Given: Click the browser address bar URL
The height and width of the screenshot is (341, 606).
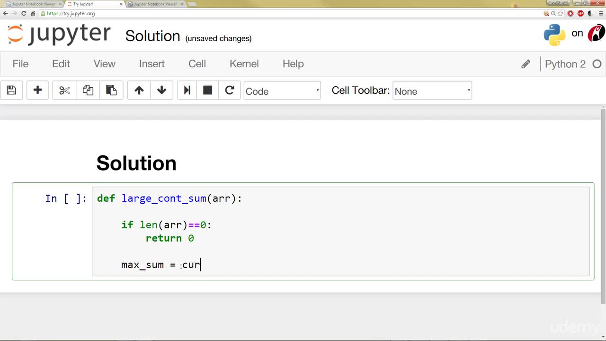Looking at the screenshot, I should tap(71, 13).
